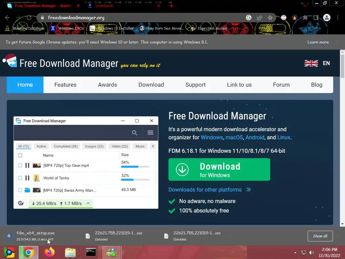The width and height of the screenshot is (345, 259).
Task: Select the Music filter tab
Action: [140, 146]
